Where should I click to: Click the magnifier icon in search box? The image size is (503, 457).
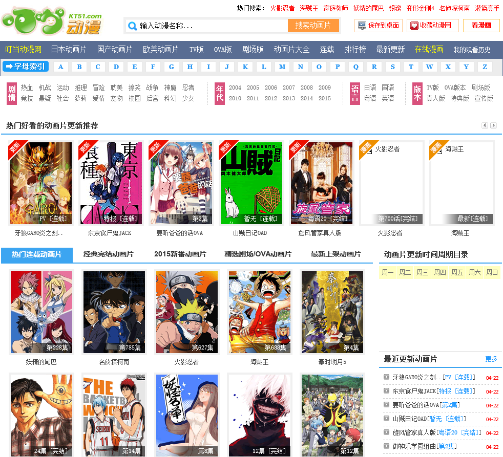click(132, 26)
